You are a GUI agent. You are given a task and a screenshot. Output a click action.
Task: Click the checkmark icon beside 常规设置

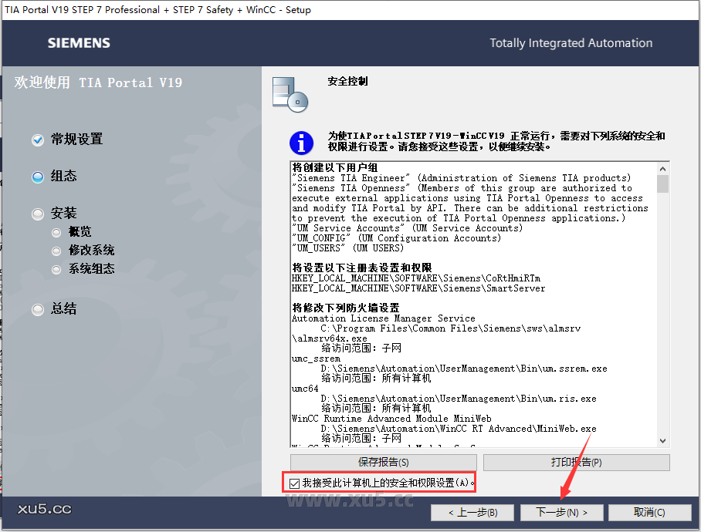pyautogui.click(x=37, y=140)
